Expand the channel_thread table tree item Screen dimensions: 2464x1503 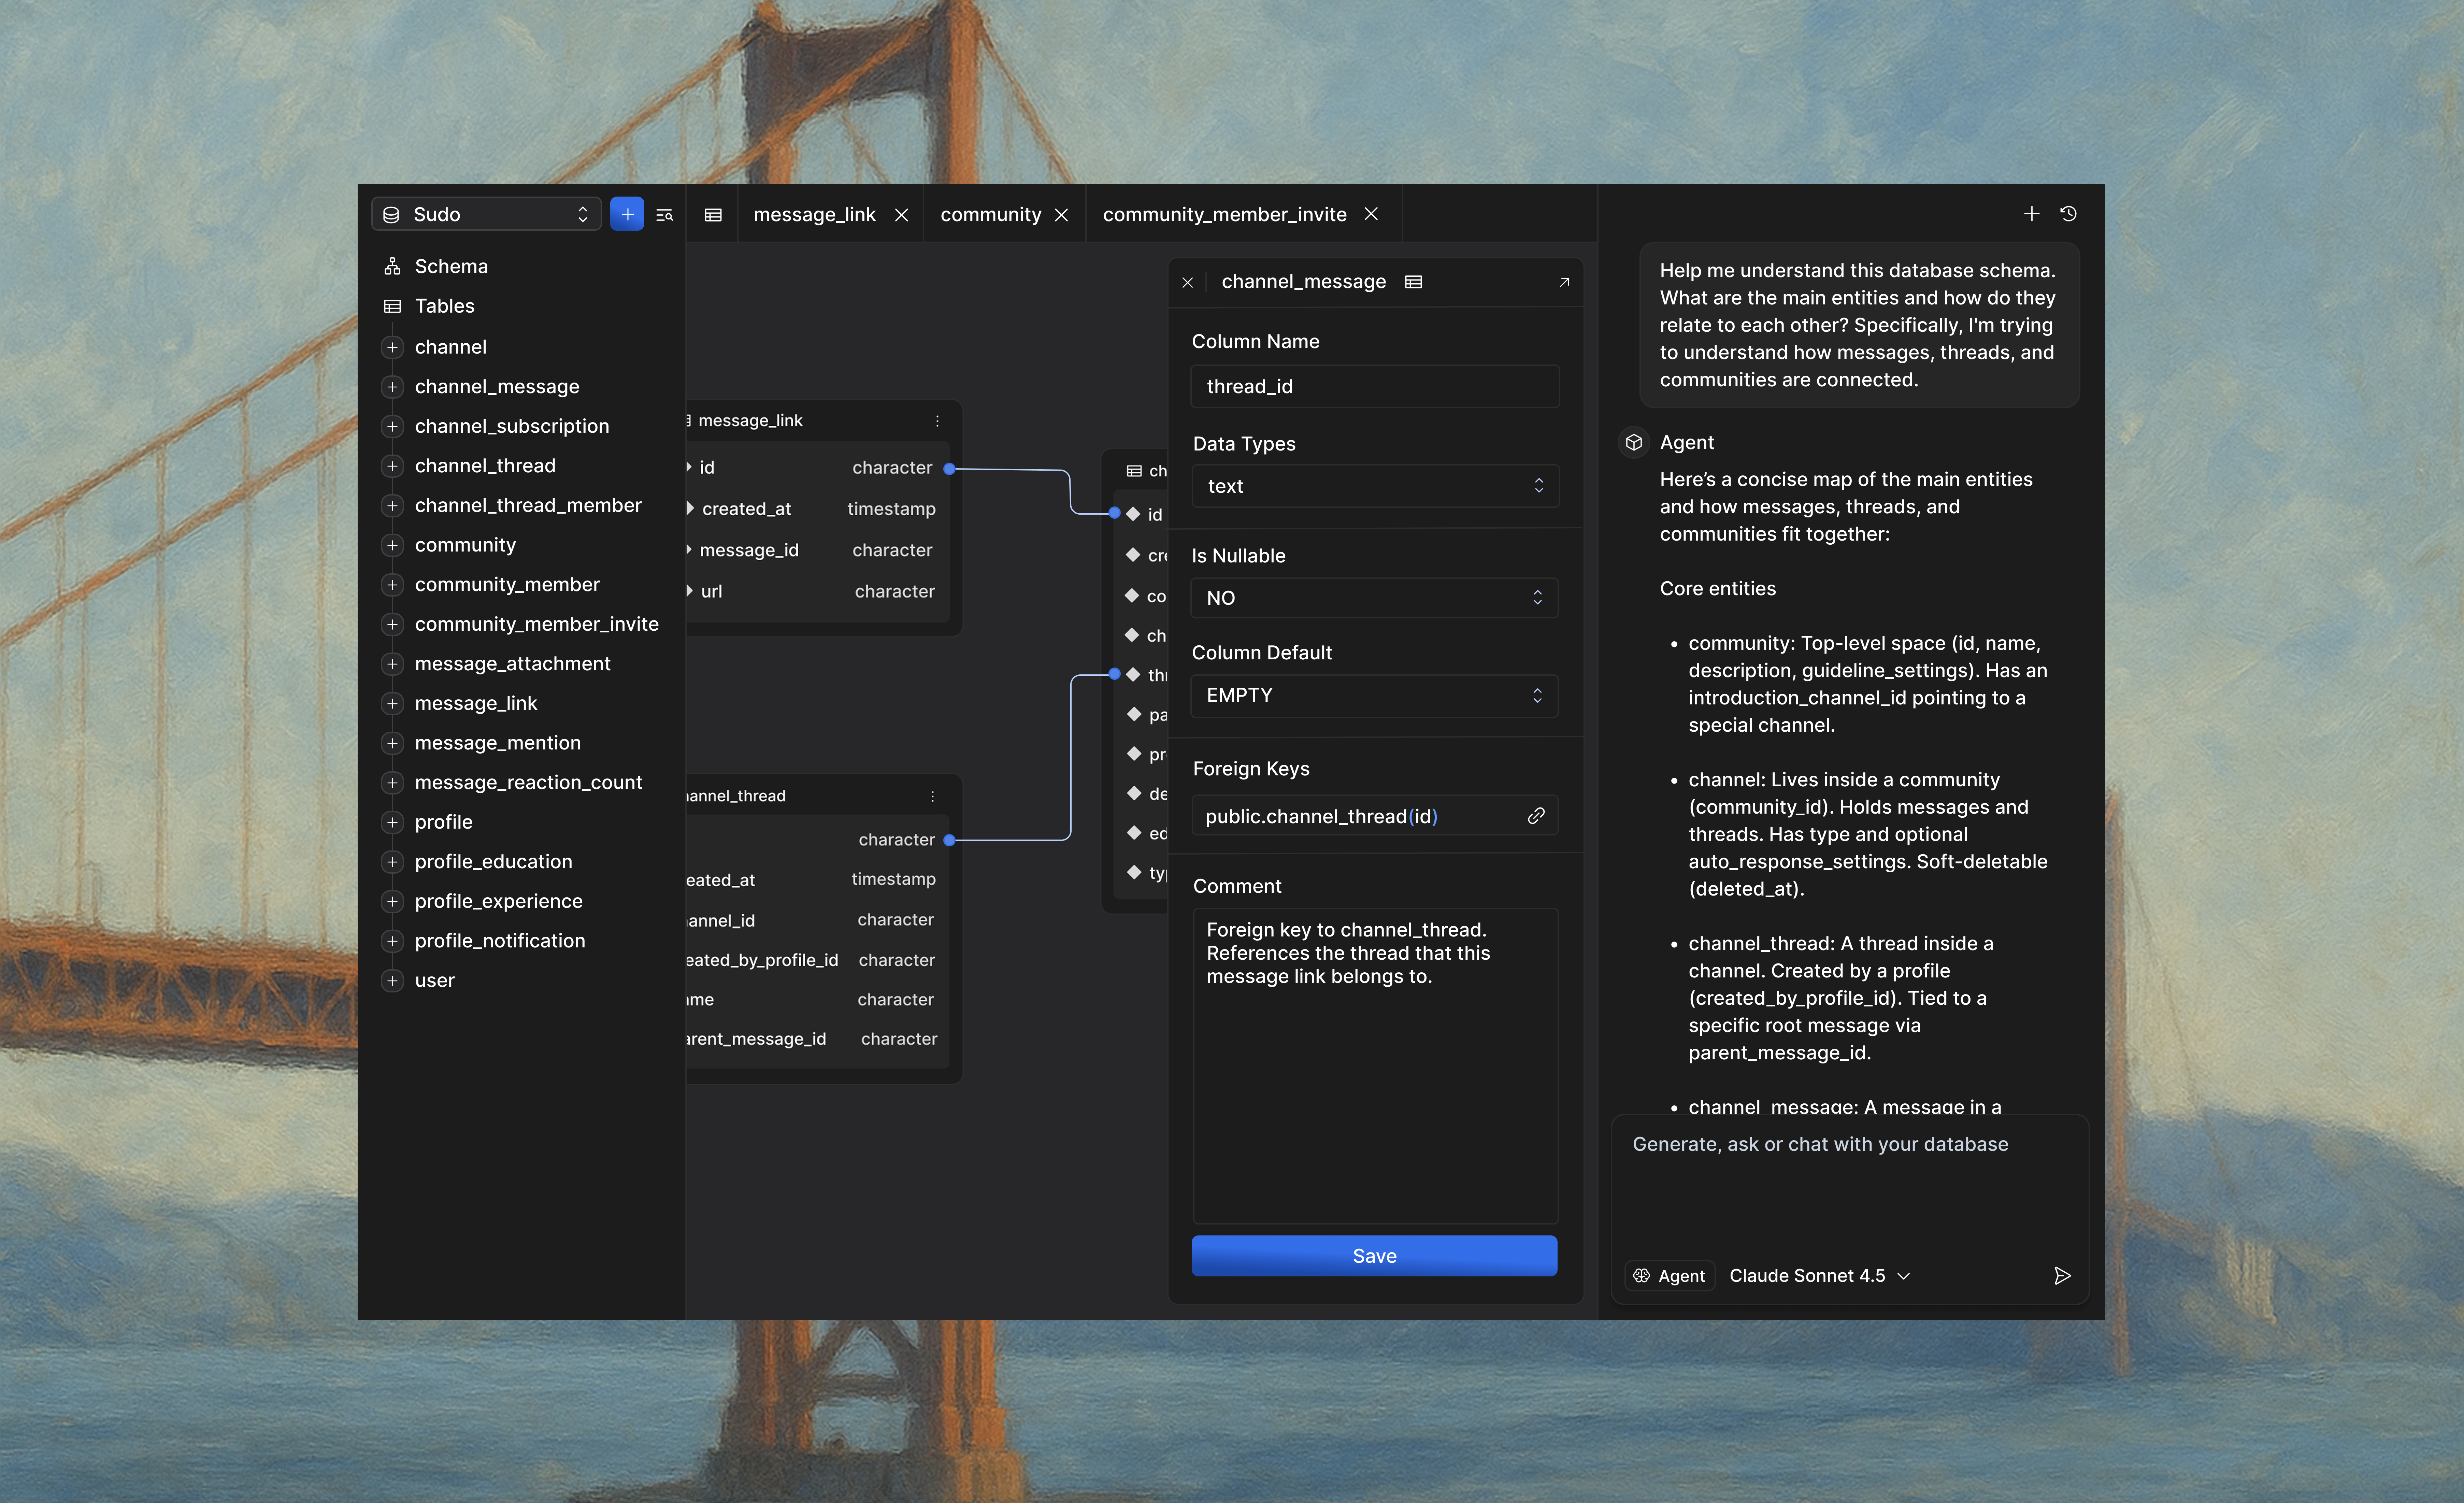point(392,466)
